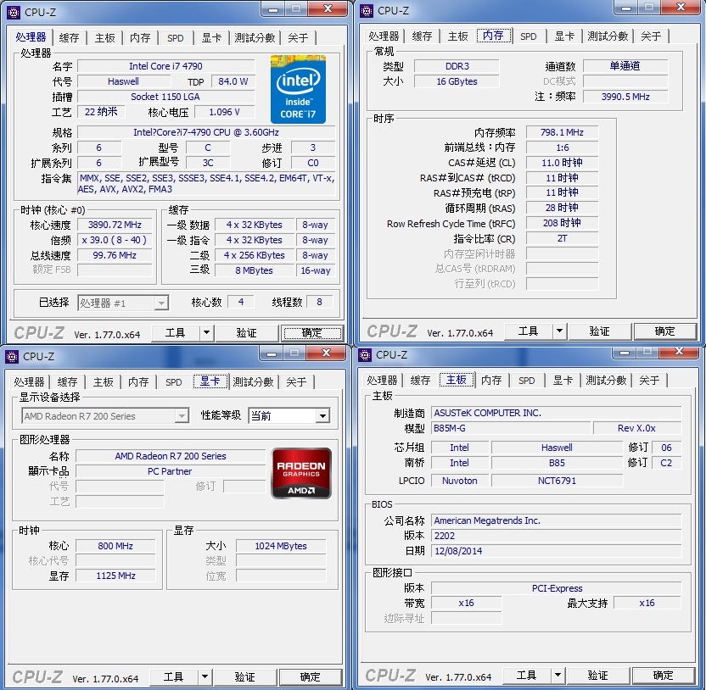Click the Intel Core i7 4790 name field
Viewport: 706px width, 690px height.
point(165,66)
